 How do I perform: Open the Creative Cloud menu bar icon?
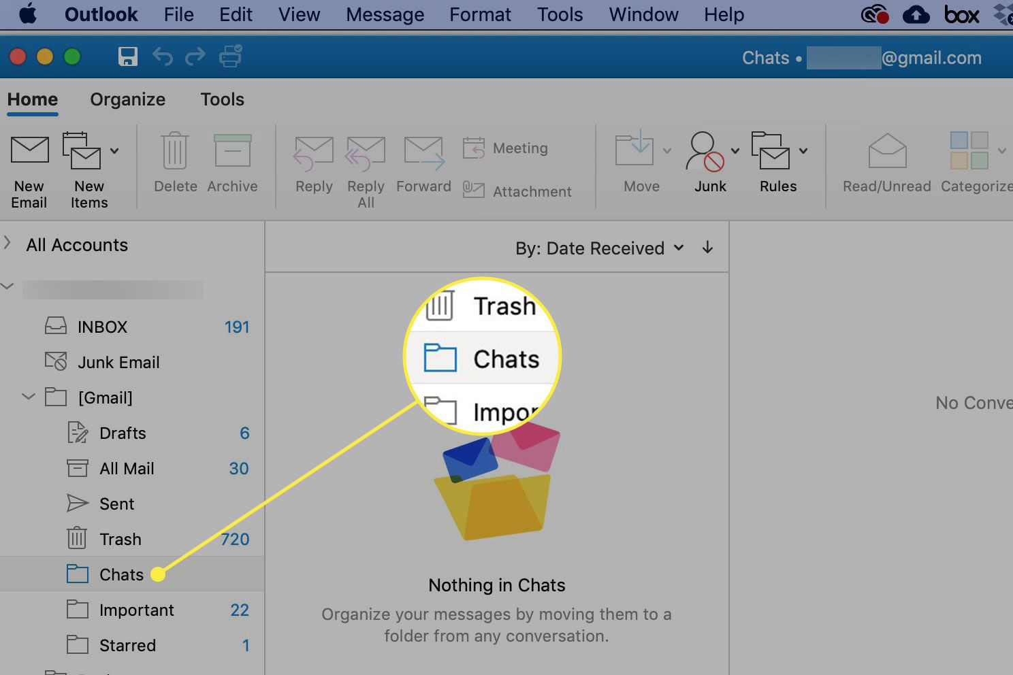[x=875, y=14]
